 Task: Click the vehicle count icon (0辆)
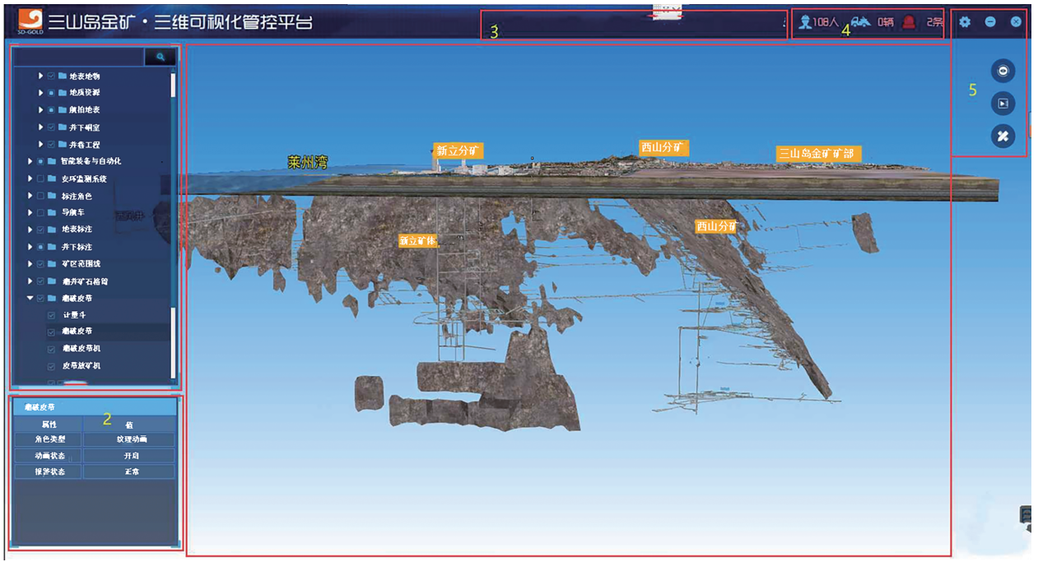860,23
